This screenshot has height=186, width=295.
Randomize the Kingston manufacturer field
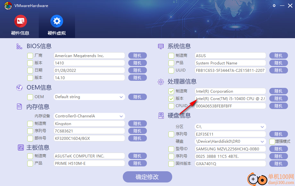(137, 123)
